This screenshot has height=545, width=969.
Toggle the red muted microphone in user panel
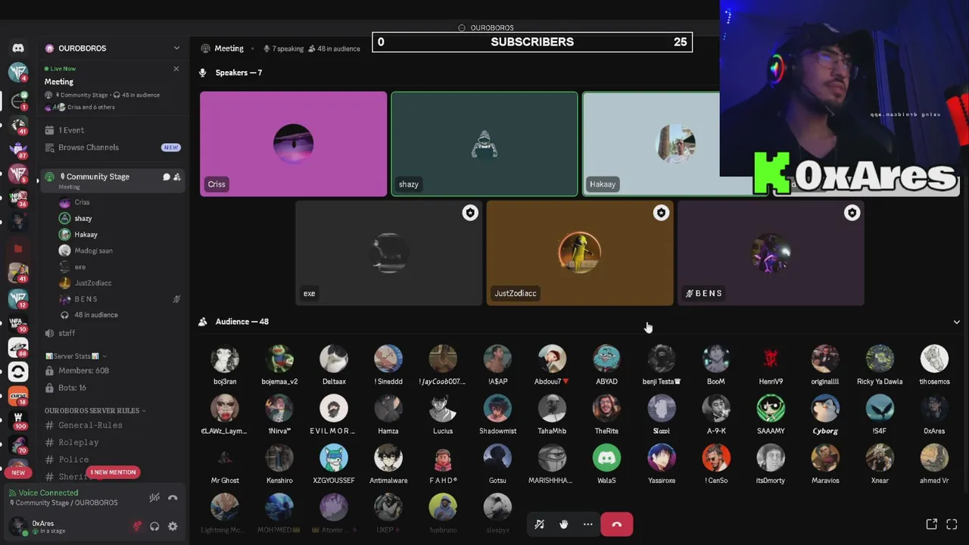[x=137, y=526]
